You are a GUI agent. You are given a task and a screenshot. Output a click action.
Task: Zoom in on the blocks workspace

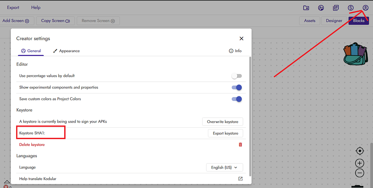tap(360, 163)
